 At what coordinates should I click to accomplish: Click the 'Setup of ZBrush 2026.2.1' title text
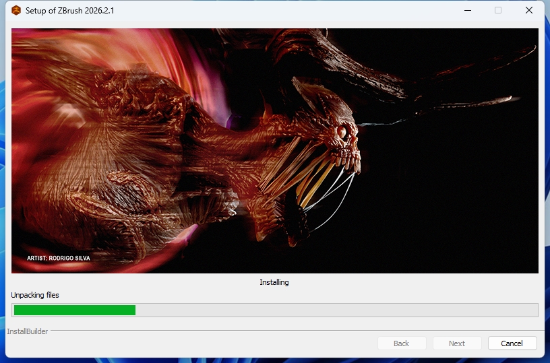coord(70,11)
